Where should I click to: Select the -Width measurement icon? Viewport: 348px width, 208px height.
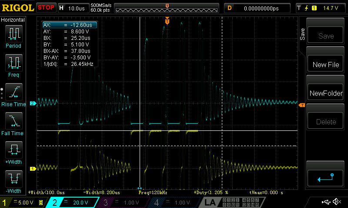coord(13,179)
